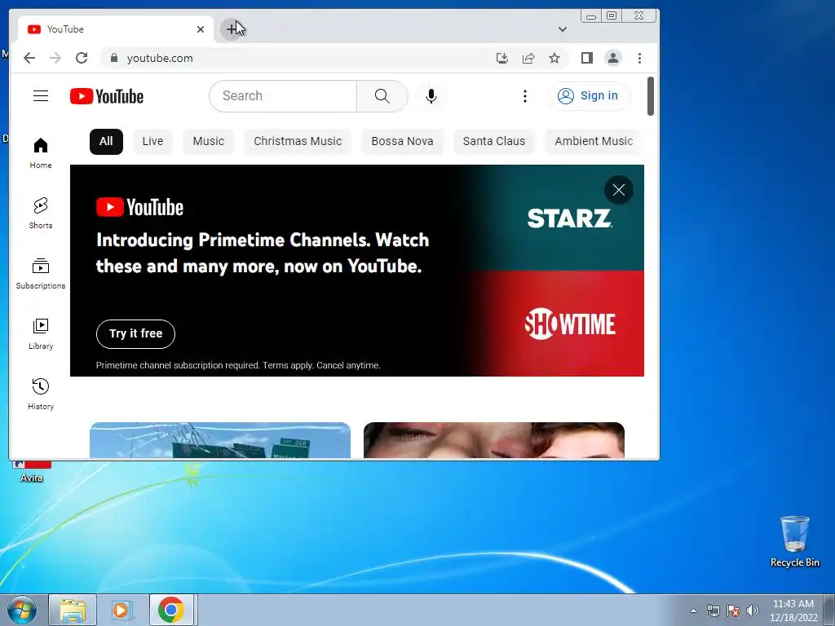Image resolution: width=835 pixels, height=626 pixels.
Task: Toggle Chrome side panel icon
Action: [x=587, y=58]
